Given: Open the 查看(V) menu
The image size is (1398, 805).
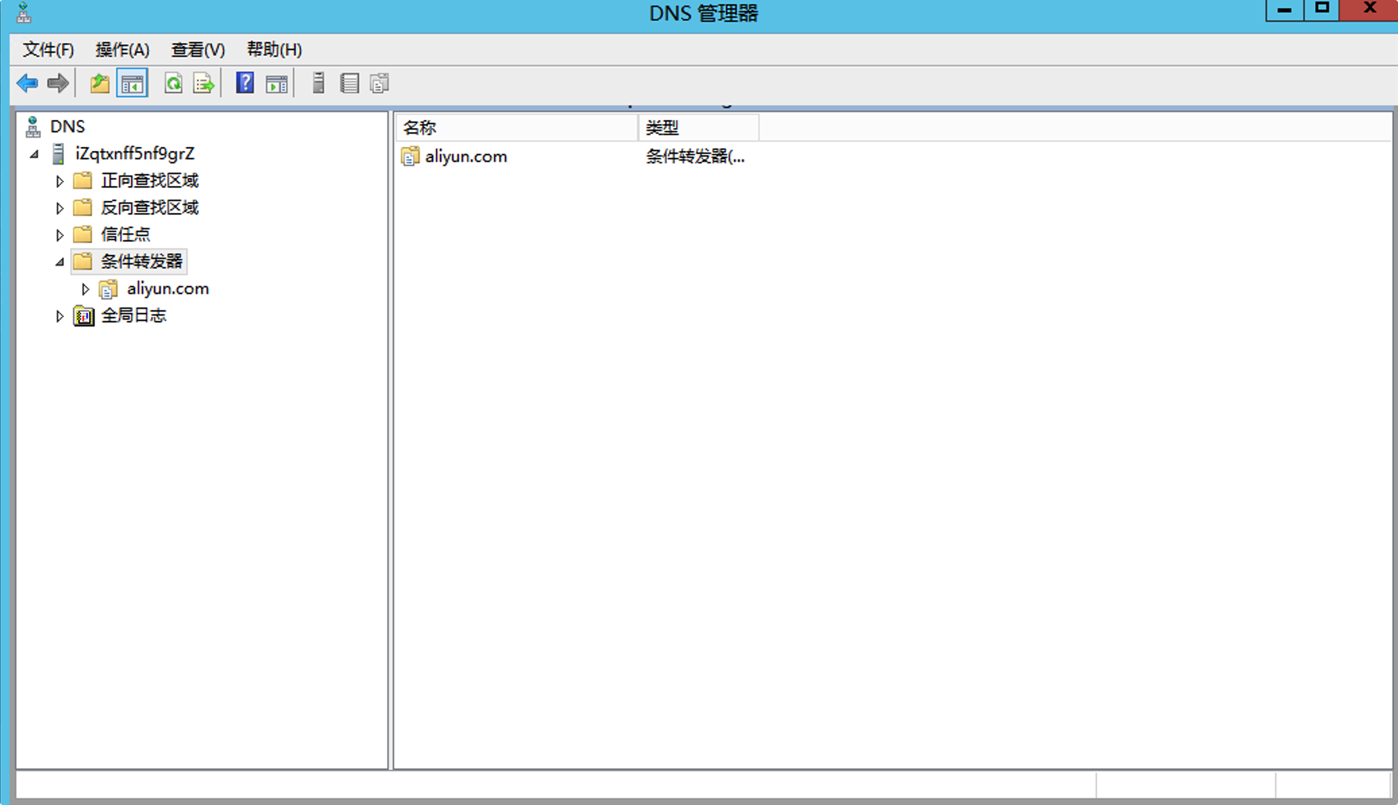Looking at the screenshot, I should coord(198,50).
